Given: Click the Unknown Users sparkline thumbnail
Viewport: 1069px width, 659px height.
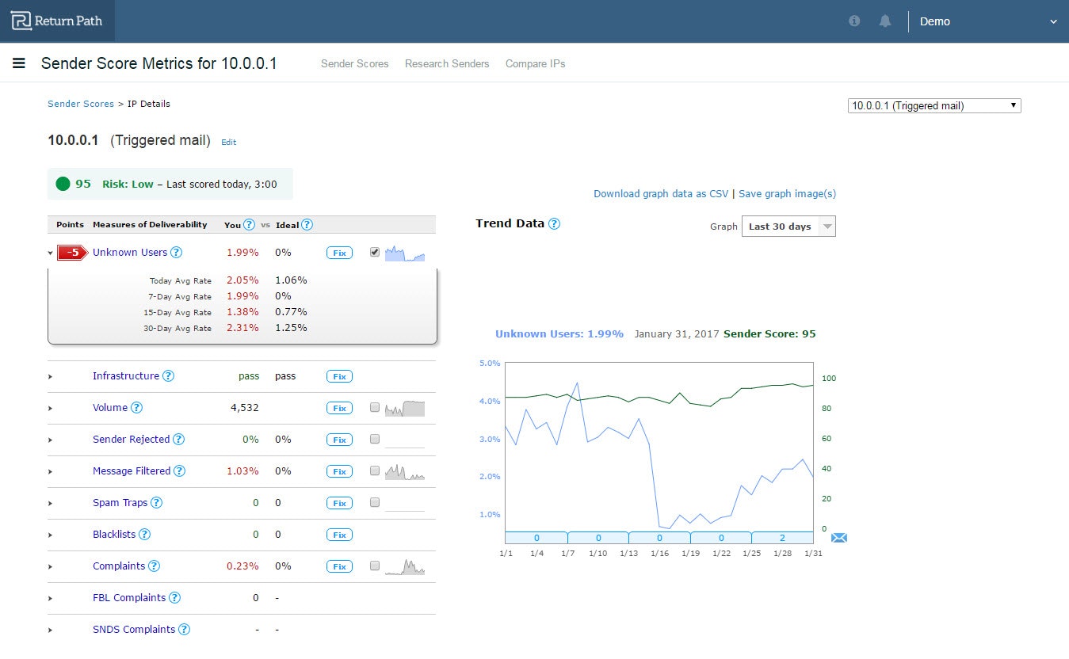Looking at the screenshot, I should (405, 253).
